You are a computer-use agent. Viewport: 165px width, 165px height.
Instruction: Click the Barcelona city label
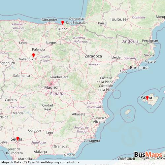[139, 68]
